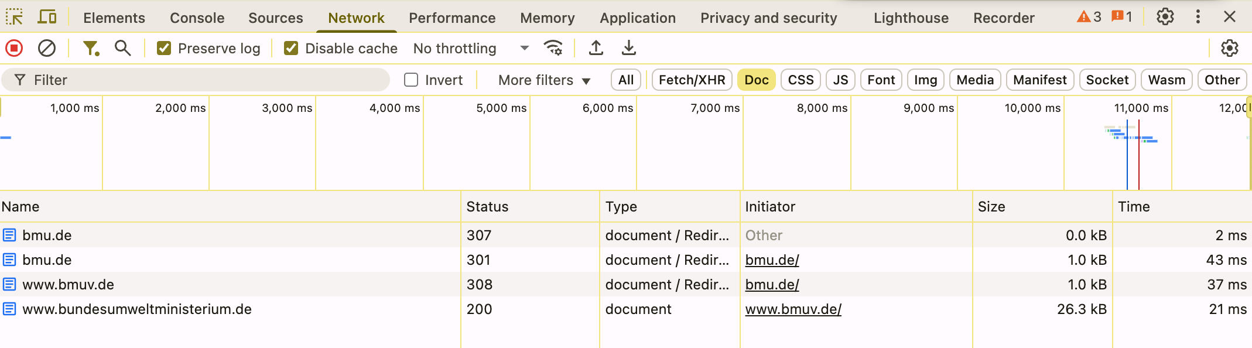
Task: Click the import HAR upload icon
Action: (596, 48)
